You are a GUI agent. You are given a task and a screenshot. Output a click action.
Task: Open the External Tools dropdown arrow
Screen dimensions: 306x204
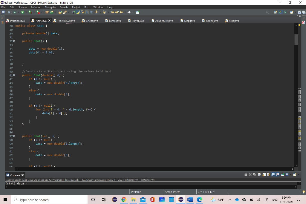pyautogui.click(x=42, y=12)
